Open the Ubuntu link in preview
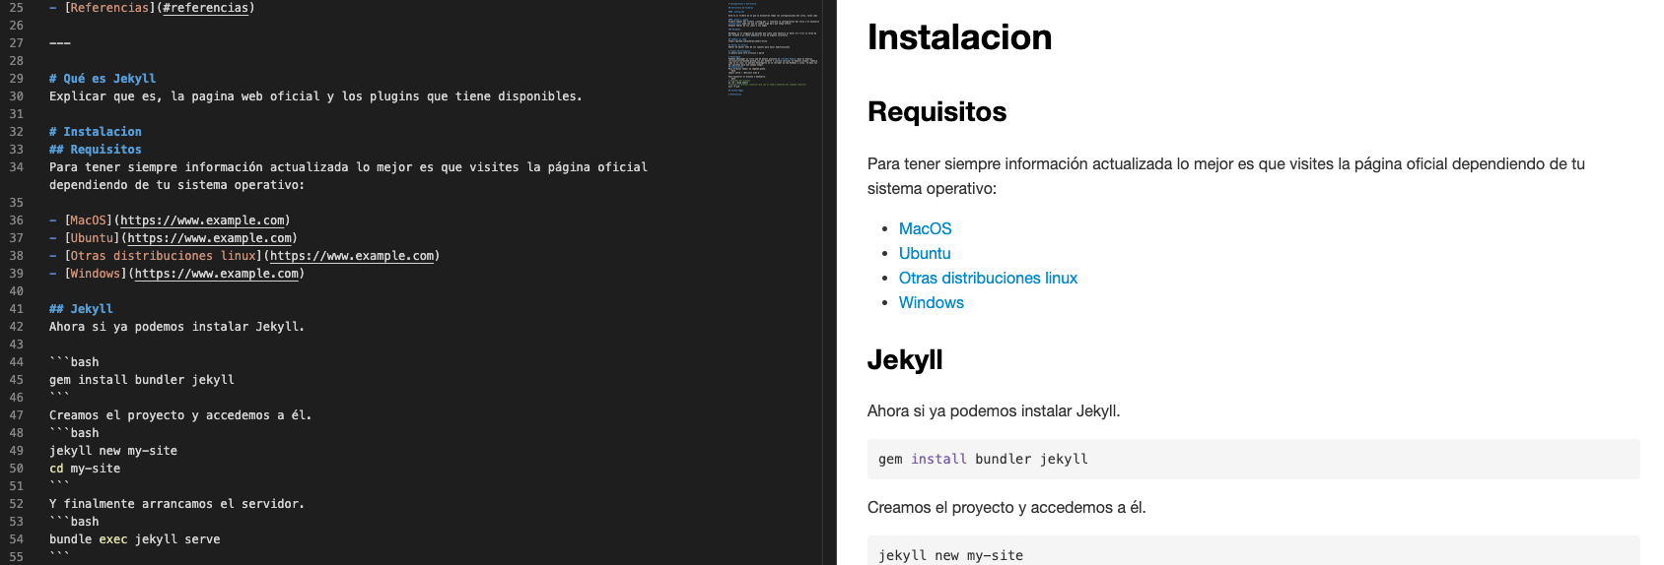The height and width of the screenshot is (565, 1664). (925, 253)
